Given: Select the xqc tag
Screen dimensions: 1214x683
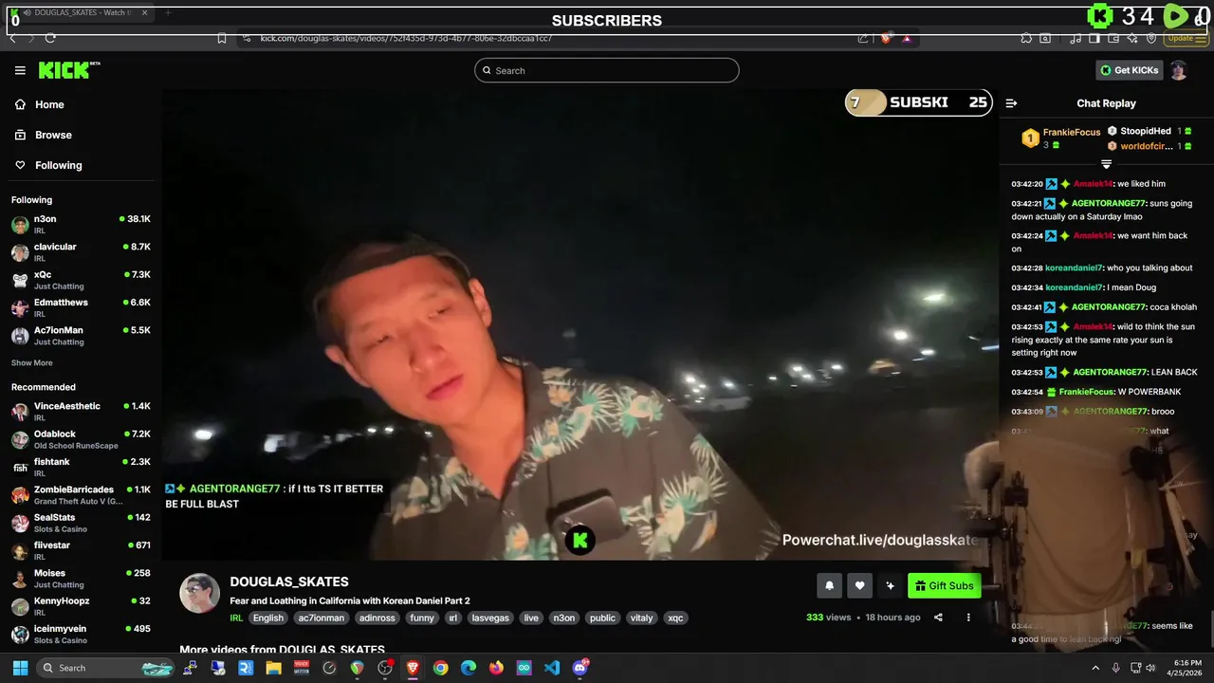Looking at the screenshot, I should pos(675,618).
